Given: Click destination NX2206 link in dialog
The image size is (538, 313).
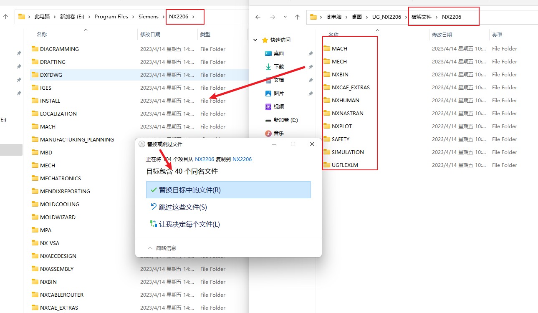Looking at the screenshot, I should click(242, 159).
